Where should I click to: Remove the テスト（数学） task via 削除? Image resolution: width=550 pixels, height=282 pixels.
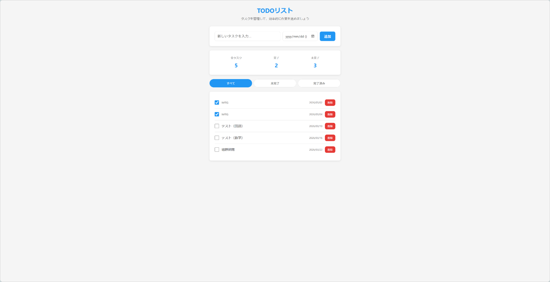[330, 138]
